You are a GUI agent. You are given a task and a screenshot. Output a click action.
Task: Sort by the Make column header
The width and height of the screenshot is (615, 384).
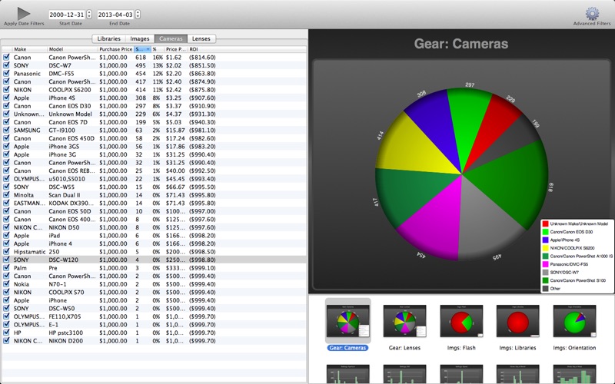(29, 49)
